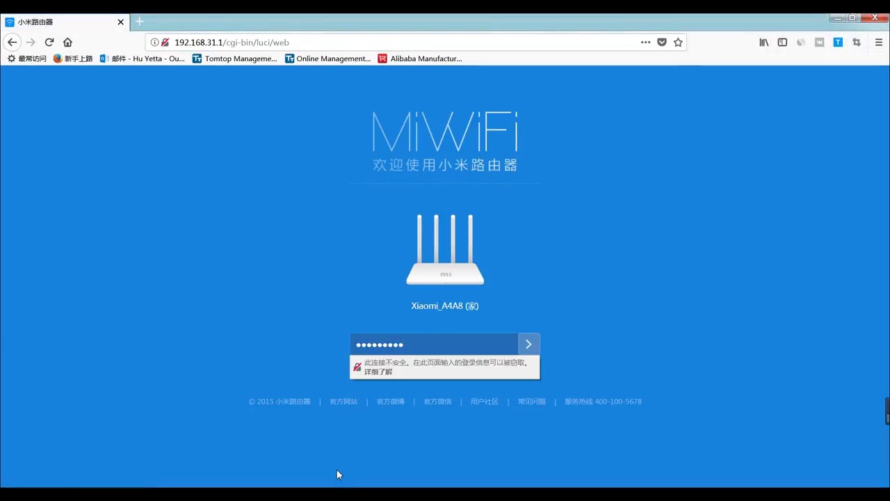Open 最常访问 bookmarks folder
This screenshot has width=890, height=501.
(x=26, y=59)
